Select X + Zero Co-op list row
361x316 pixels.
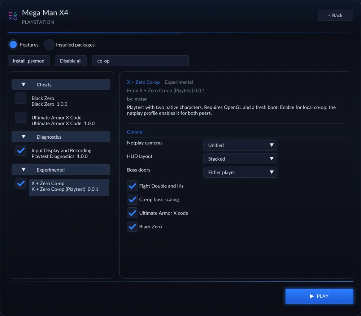69,187
